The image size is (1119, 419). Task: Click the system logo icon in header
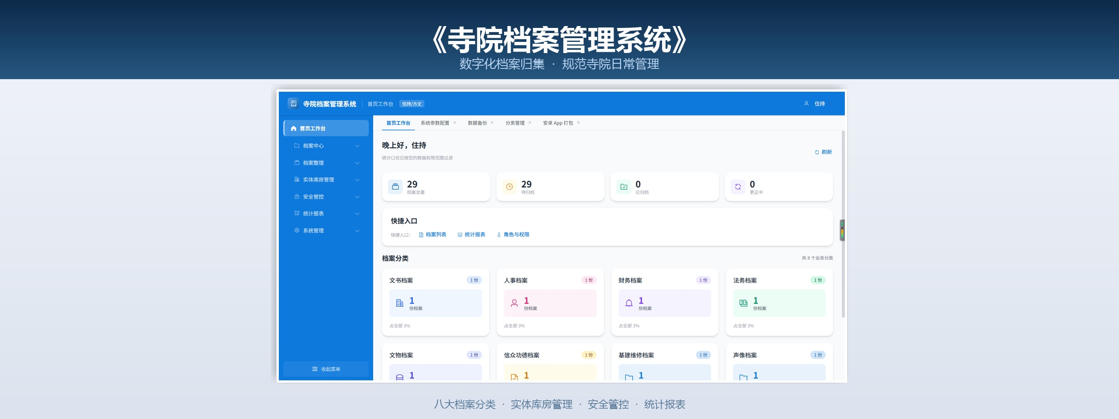tap(293, 103)
